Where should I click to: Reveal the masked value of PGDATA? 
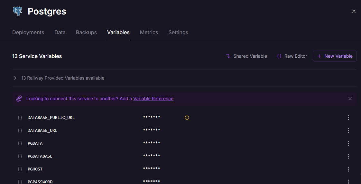152,143
